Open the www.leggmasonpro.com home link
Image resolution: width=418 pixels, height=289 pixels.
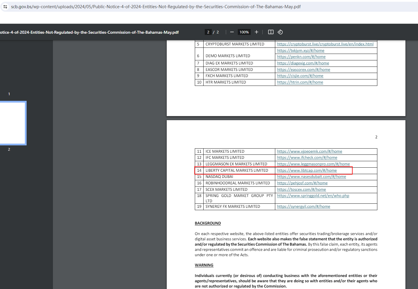(x=313, y=164)
